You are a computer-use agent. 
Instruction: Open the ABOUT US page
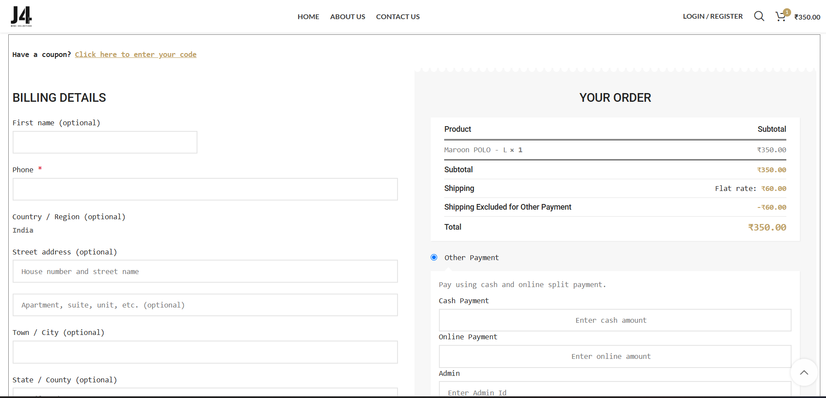(347, 17)
